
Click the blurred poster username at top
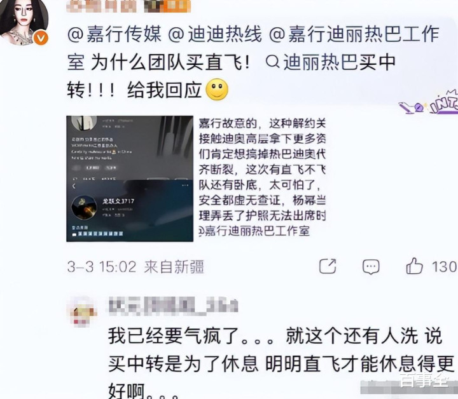pos(128,6)
